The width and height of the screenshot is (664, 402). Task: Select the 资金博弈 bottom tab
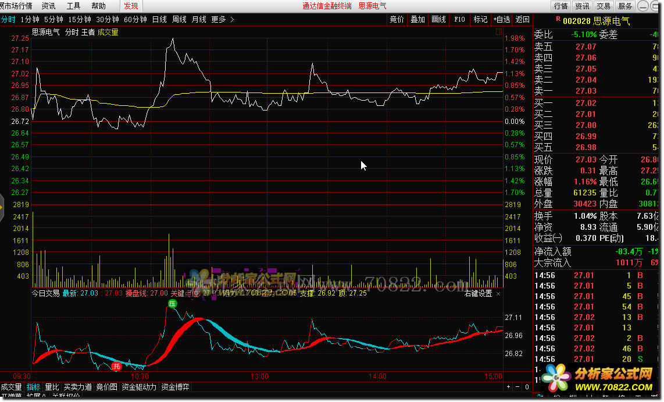(176, 387)
